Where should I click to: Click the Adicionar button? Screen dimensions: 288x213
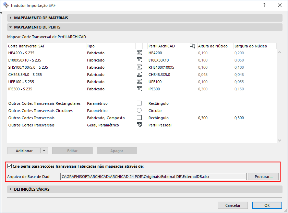click(x=24, y=150)
